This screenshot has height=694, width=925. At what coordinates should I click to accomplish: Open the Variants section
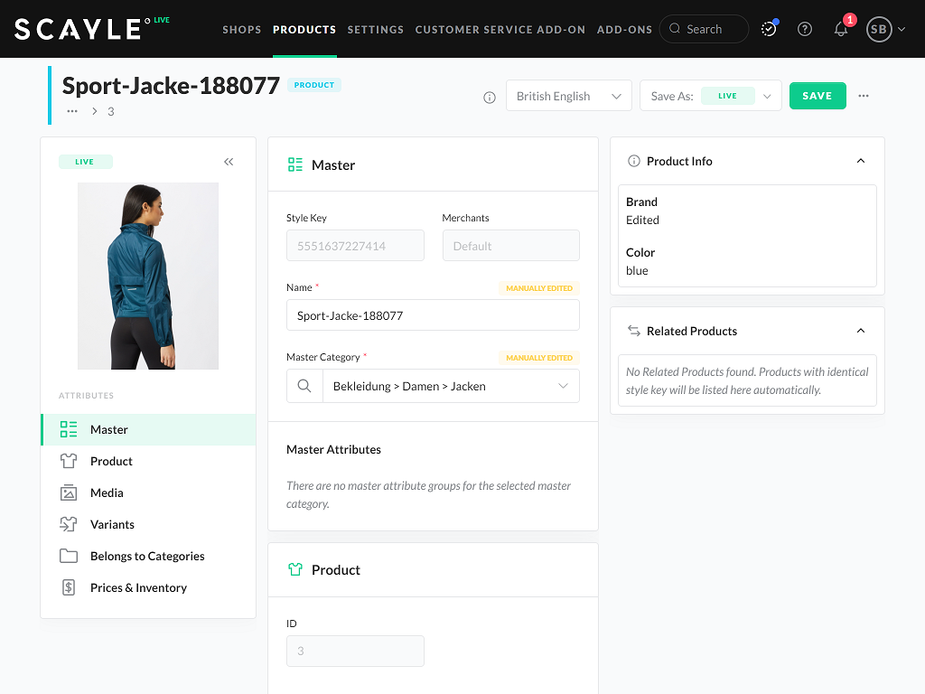click(x=111, y=524)
